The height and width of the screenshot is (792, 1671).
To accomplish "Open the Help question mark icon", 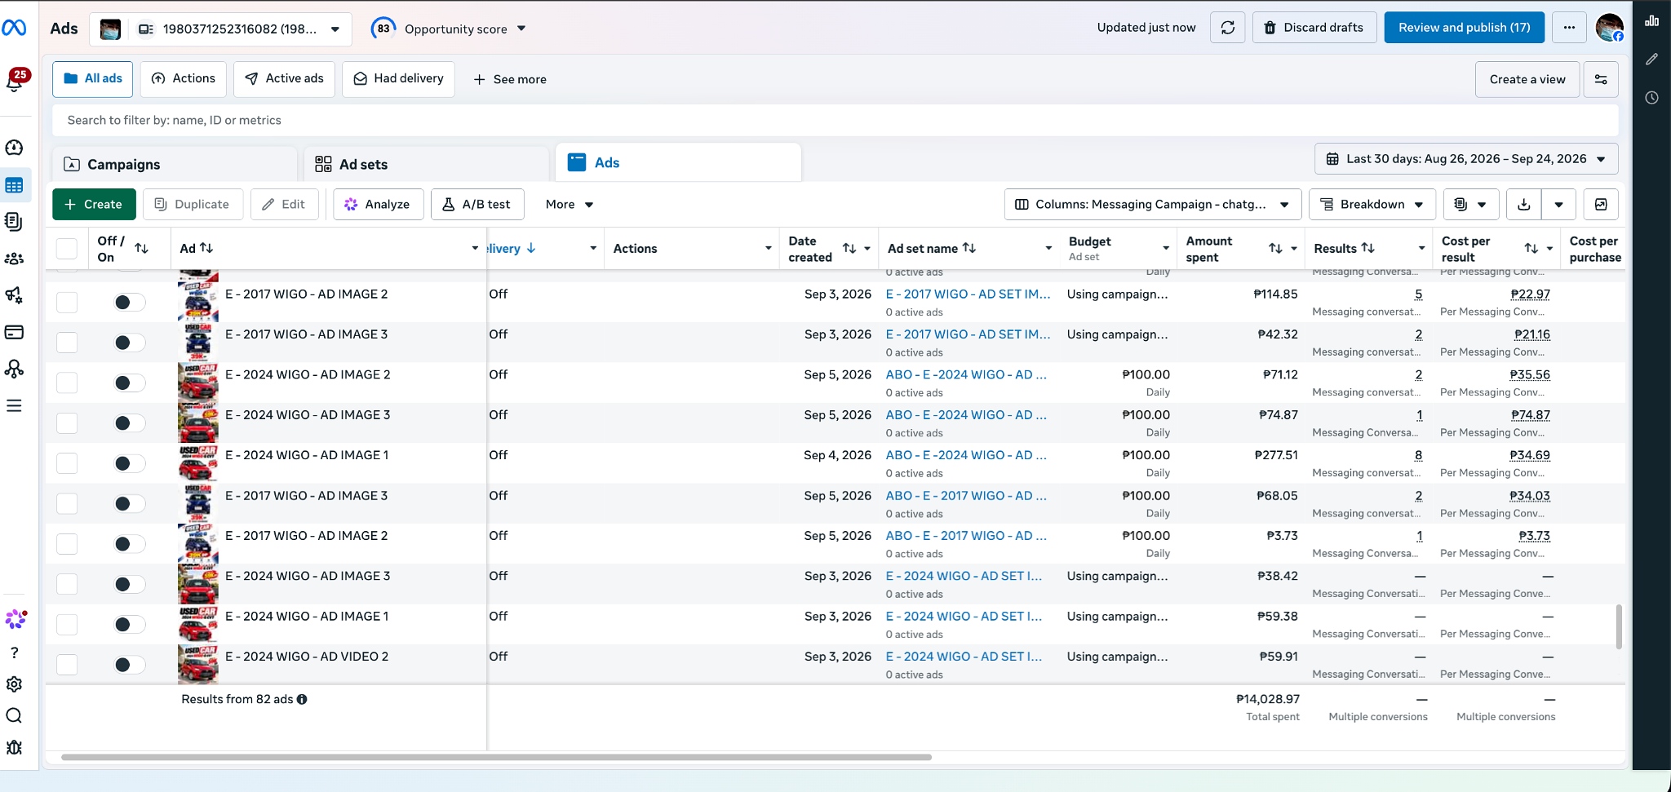I will (14, 653).
